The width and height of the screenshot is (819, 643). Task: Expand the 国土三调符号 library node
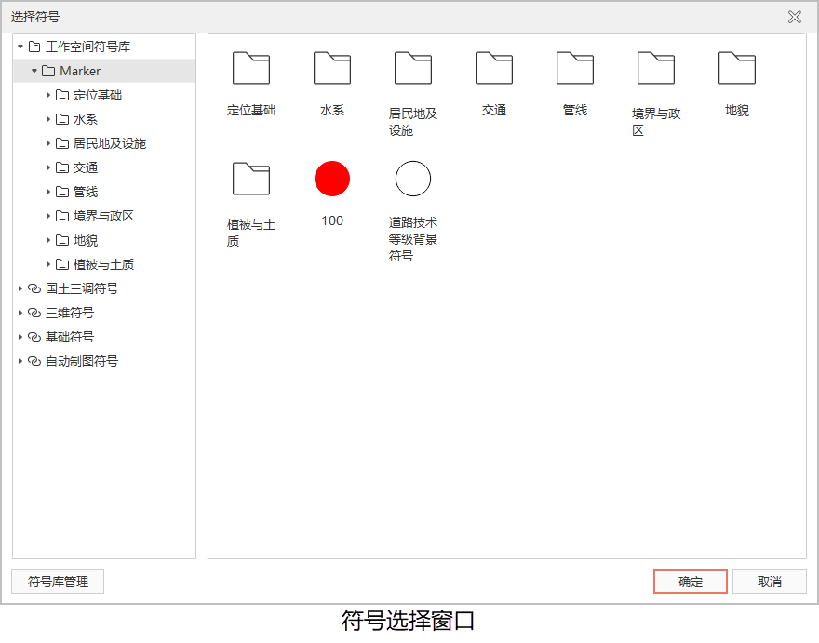tap(20, 288)
